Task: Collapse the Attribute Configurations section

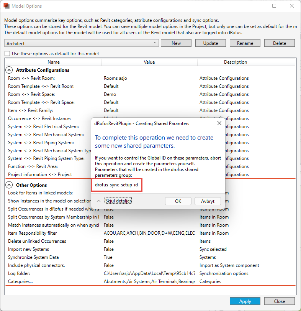Action: [x=9, y=70]
